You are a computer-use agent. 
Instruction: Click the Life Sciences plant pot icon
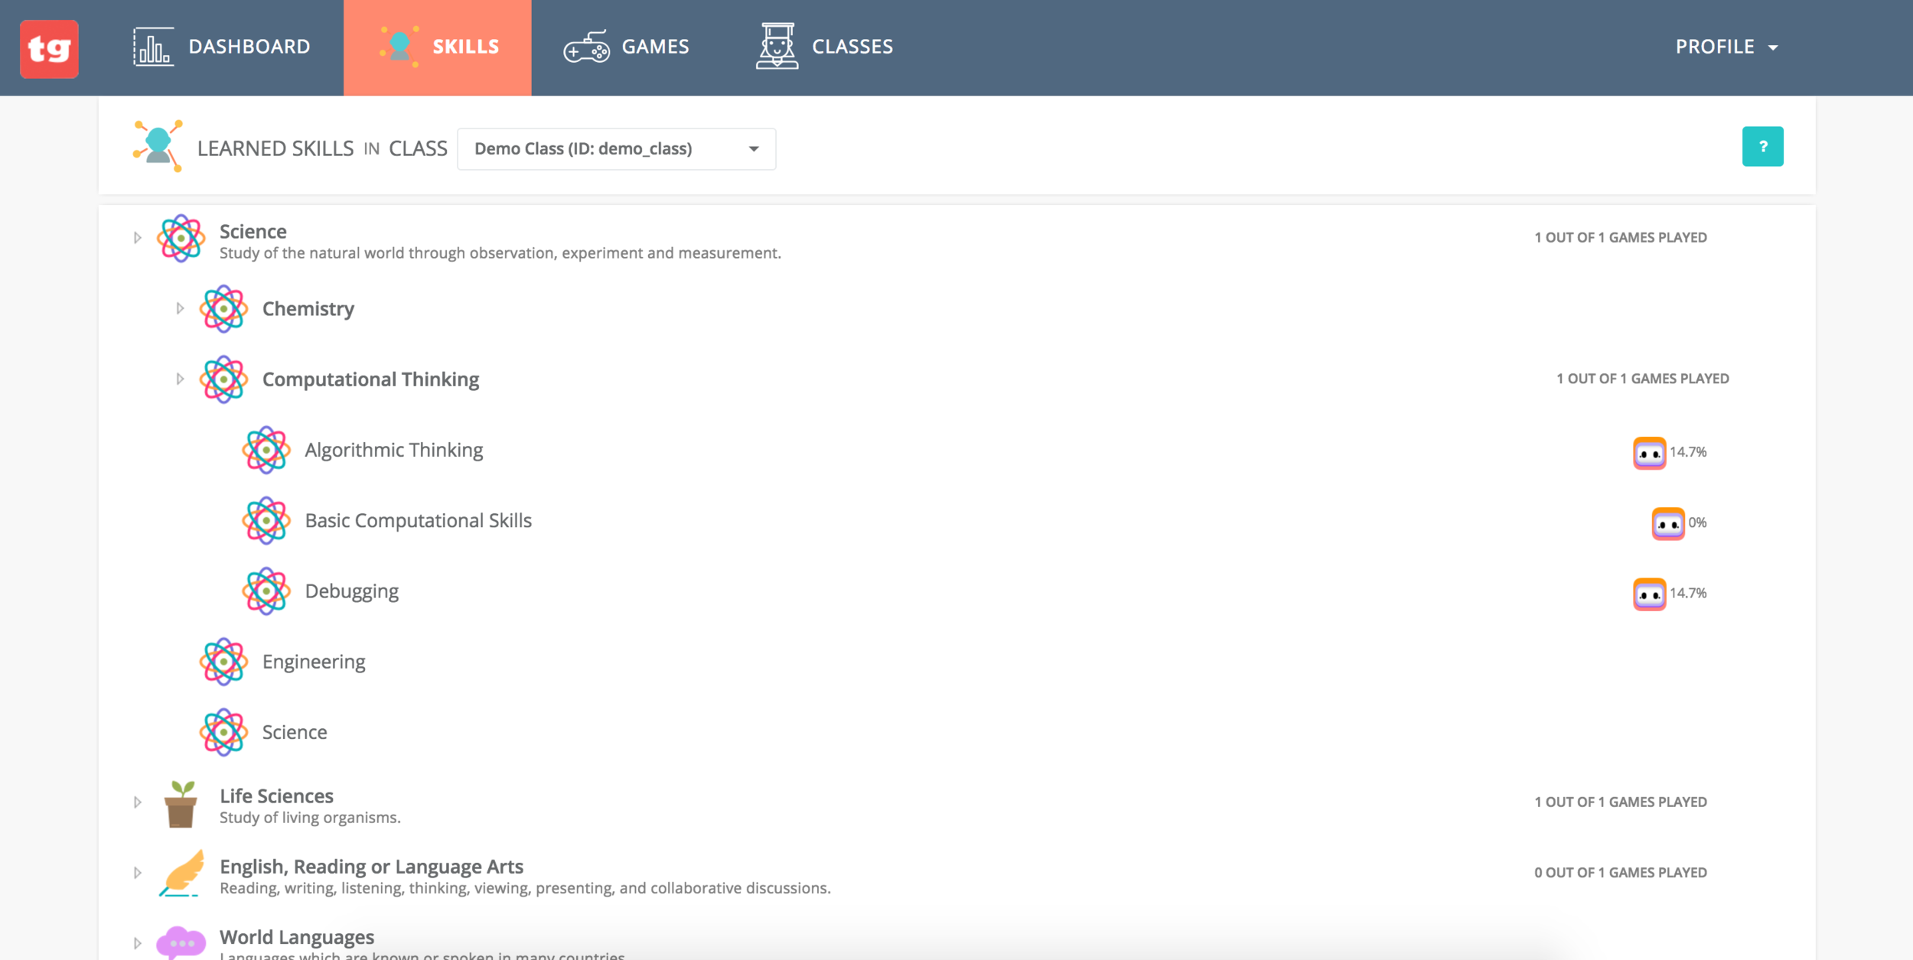click(181, 804)
